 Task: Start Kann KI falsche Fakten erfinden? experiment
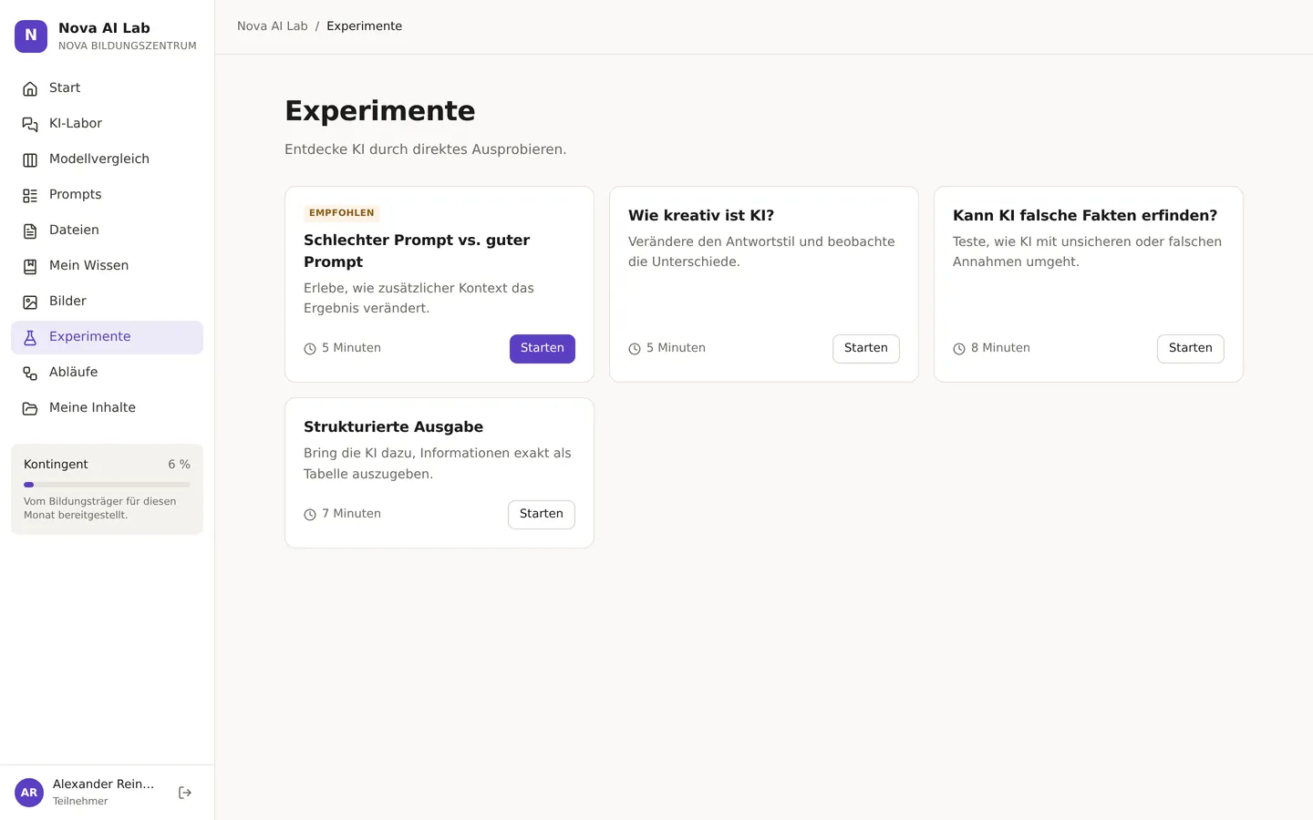[1191, 349]
